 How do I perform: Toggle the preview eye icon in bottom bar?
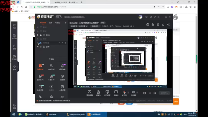coord(150,93)
